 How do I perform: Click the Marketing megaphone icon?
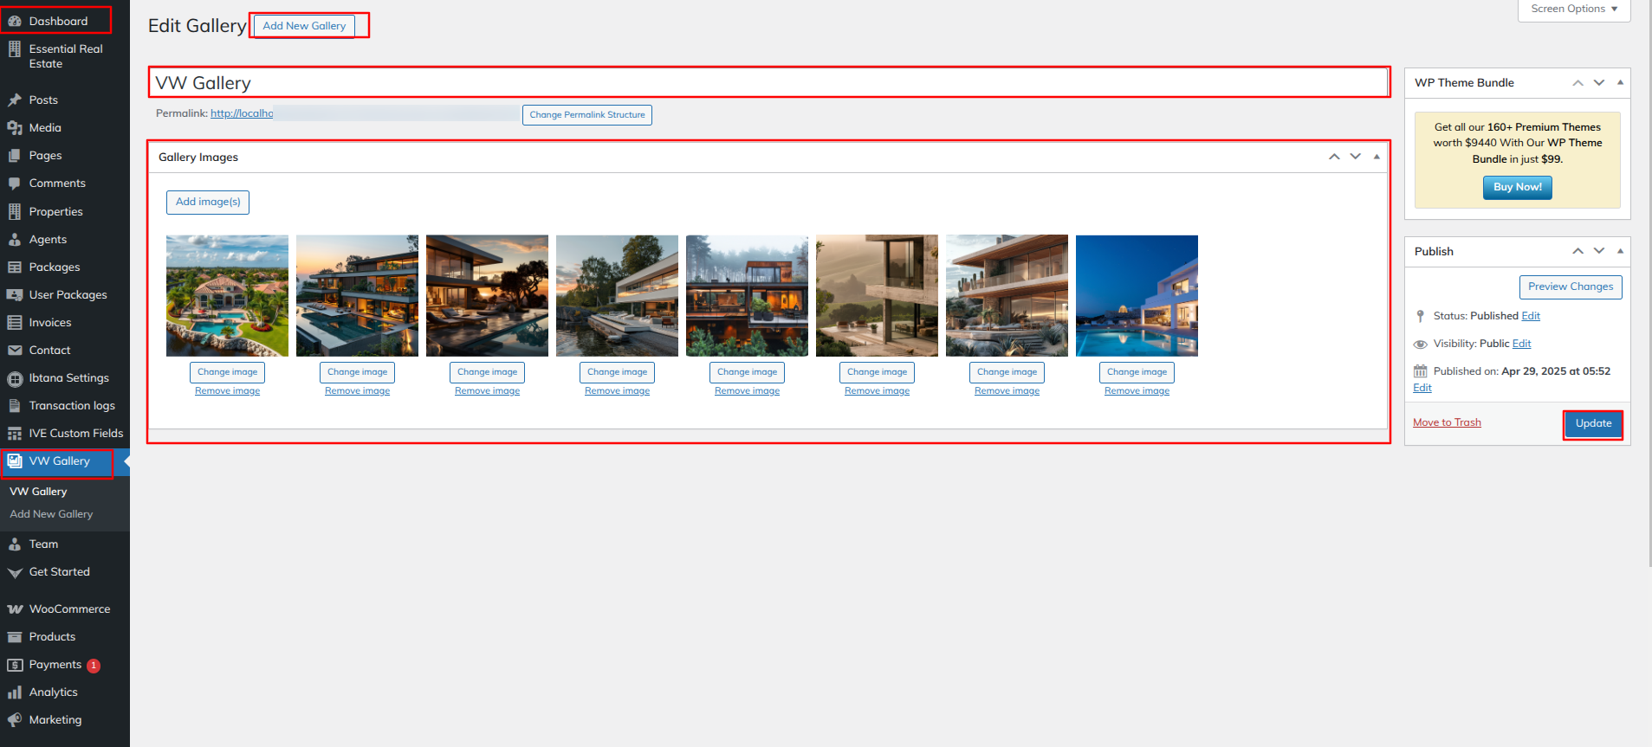[x=15, y=720]
